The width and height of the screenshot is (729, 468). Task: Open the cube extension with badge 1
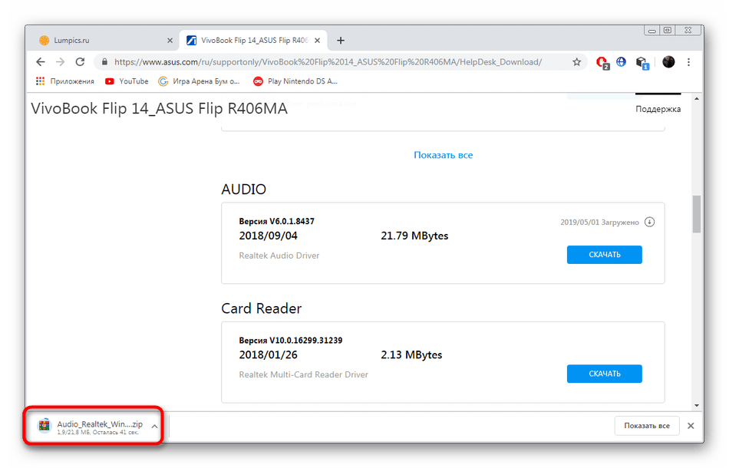tap(642, 62)
